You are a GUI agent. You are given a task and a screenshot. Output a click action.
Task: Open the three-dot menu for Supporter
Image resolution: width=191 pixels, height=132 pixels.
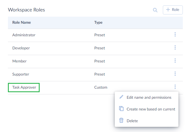175,74
